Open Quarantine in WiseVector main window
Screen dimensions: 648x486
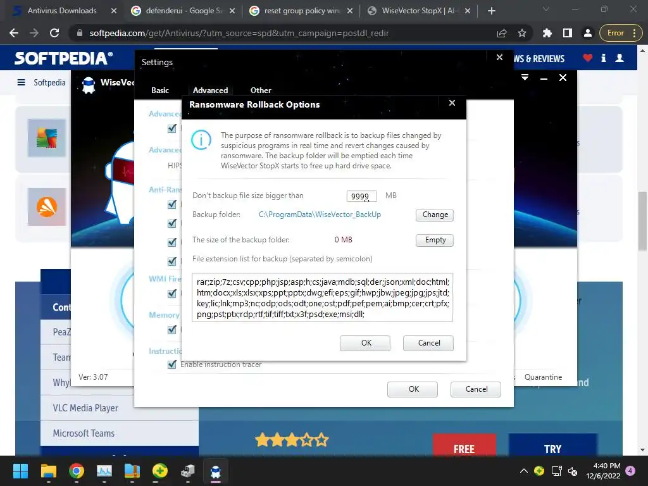pyautogui.click(x=543, y=377)
